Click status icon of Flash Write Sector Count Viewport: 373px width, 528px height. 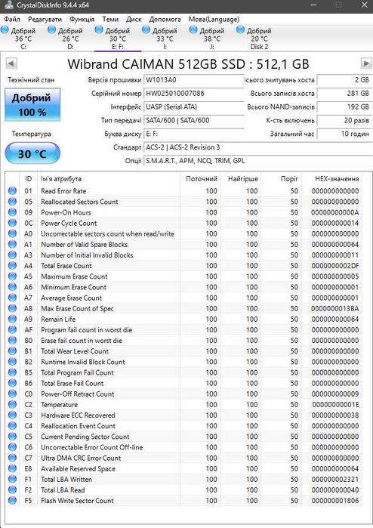pyautogui.click(x=12, y=500)
